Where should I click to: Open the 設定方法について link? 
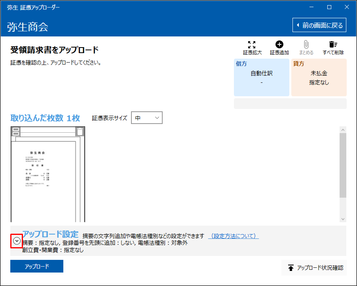pyautogui.click(x=234, y=236)
